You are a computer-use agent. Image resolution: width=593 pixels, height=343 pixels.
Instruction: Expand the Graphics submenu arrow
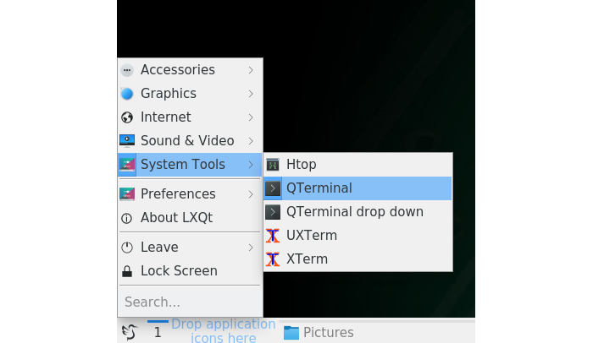251,94
